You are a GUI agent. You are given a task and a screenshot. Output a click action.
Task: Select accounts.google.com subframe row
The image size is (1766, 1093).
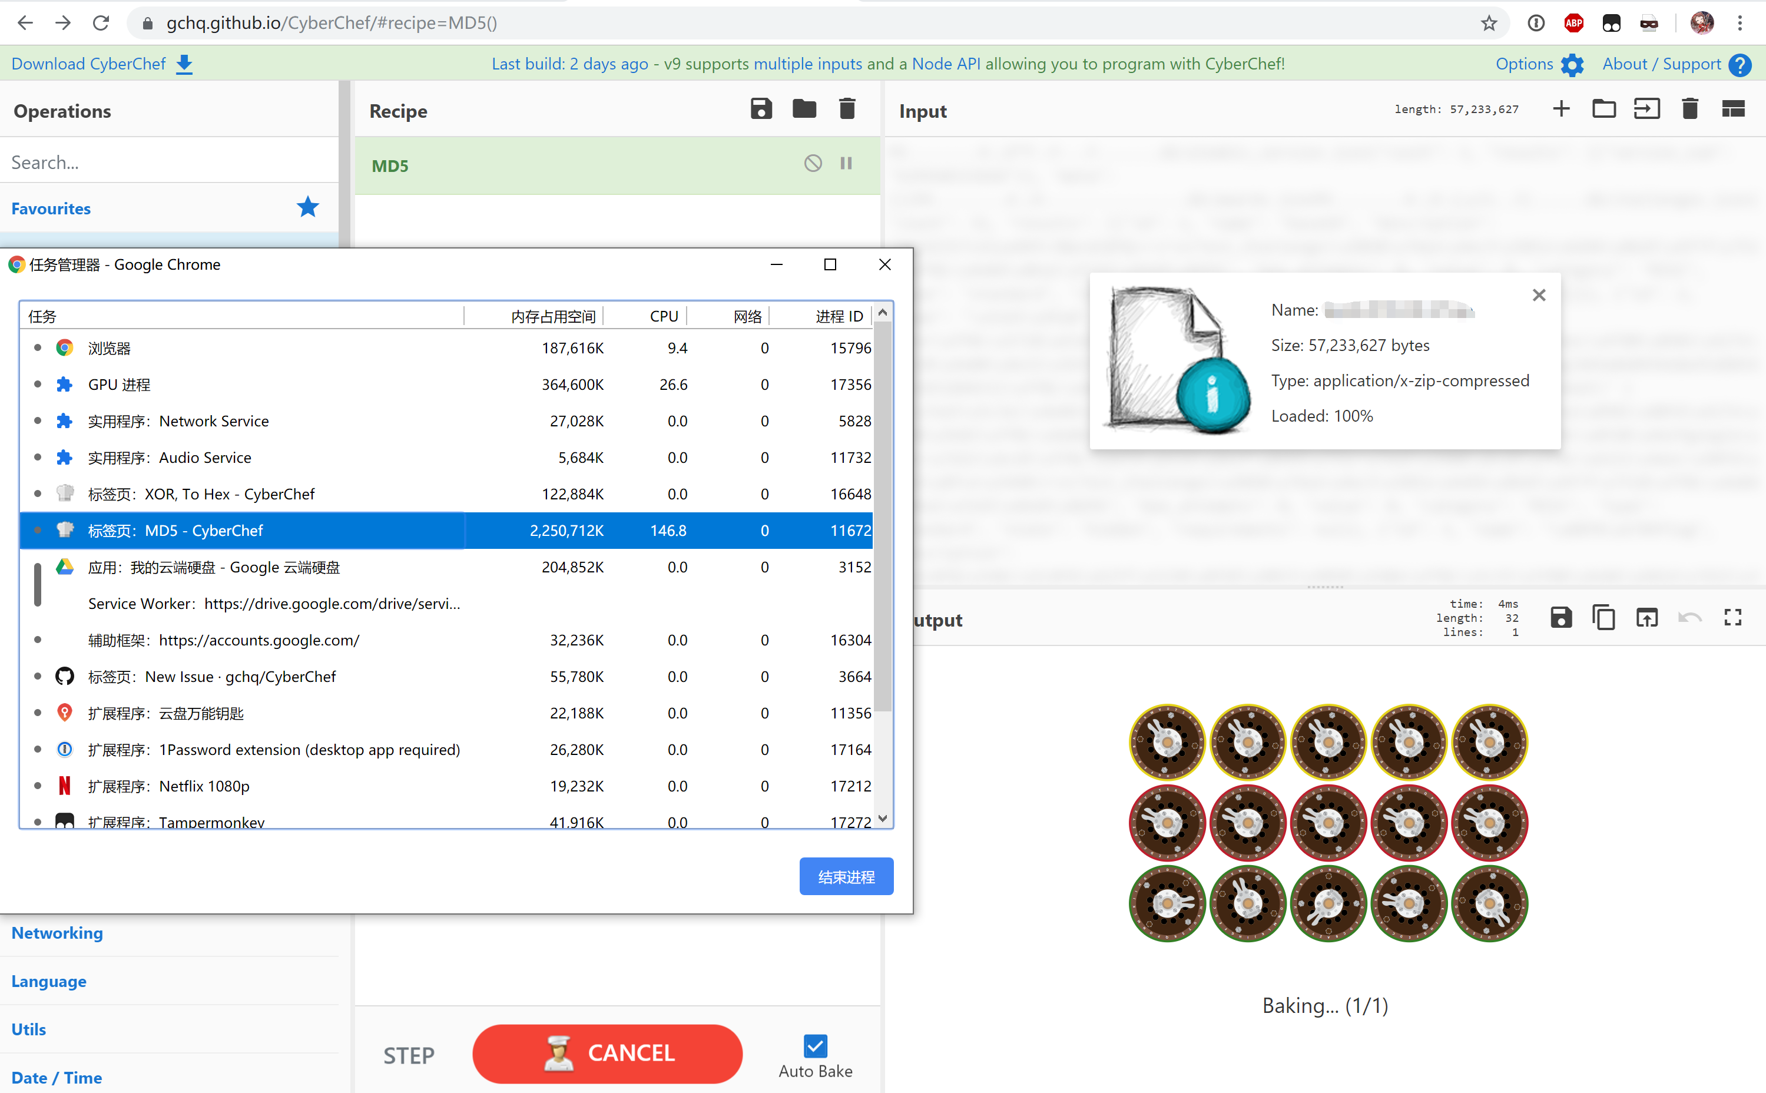click(x=447, y=641)
